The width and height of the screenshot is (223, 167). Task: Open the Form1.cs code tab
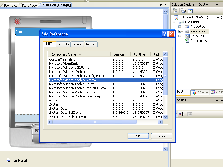point(11,6)
